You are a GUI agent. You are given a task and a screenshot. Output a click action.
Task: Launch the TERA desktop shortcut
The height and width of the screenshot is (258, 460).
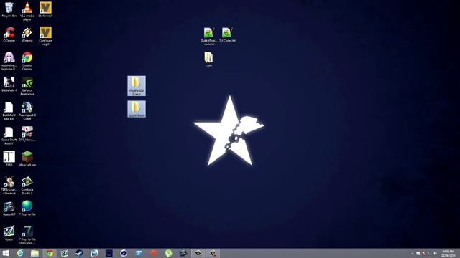coord(9,158)
